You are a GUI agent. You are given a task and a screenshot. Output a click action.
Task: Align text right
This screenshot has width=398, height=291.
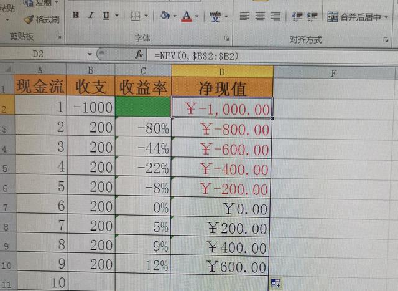(x=275, y=17)
